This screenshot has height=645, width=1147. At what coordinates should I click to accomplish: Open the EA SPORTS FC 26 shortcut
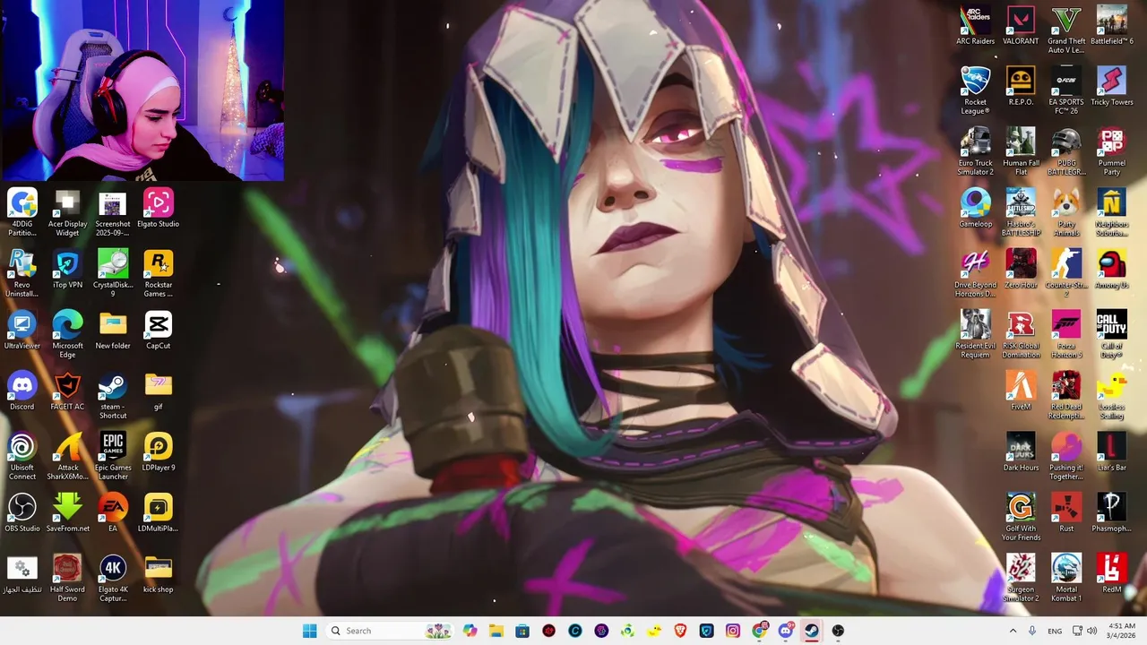pos(1066,90)
